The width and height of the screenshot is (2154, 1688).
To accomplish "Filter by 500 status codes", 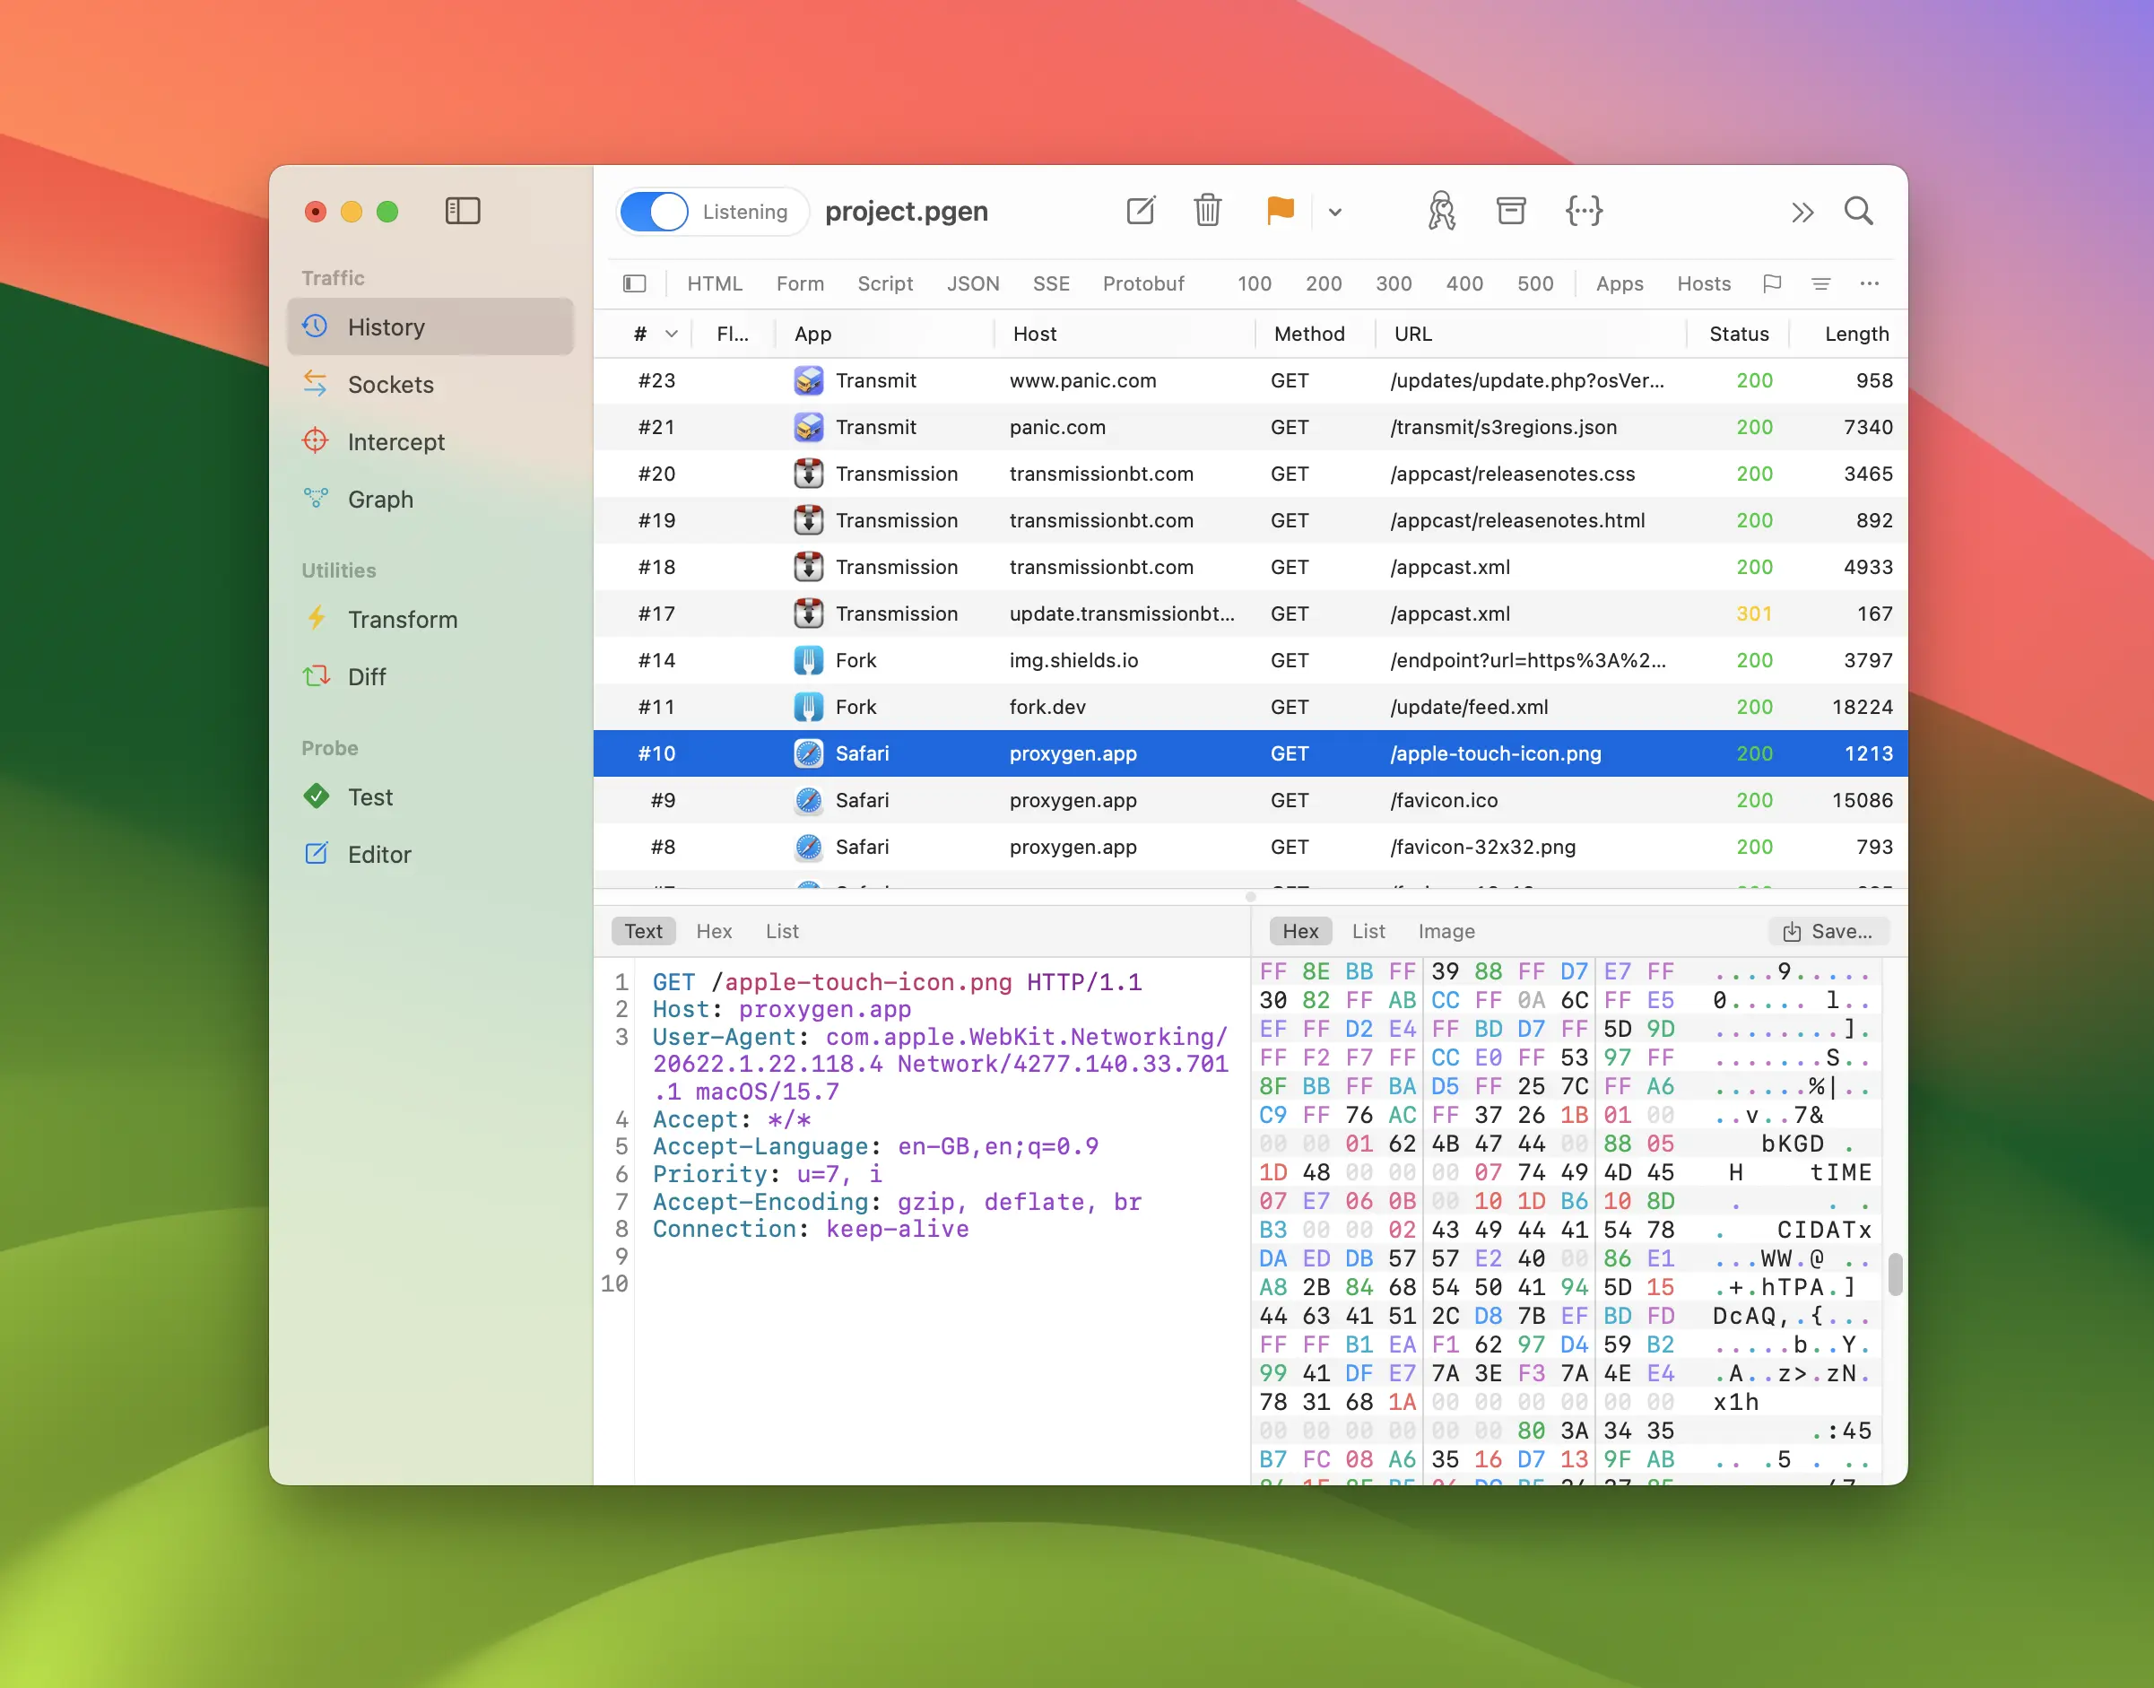I will (x=1534, y=283).
